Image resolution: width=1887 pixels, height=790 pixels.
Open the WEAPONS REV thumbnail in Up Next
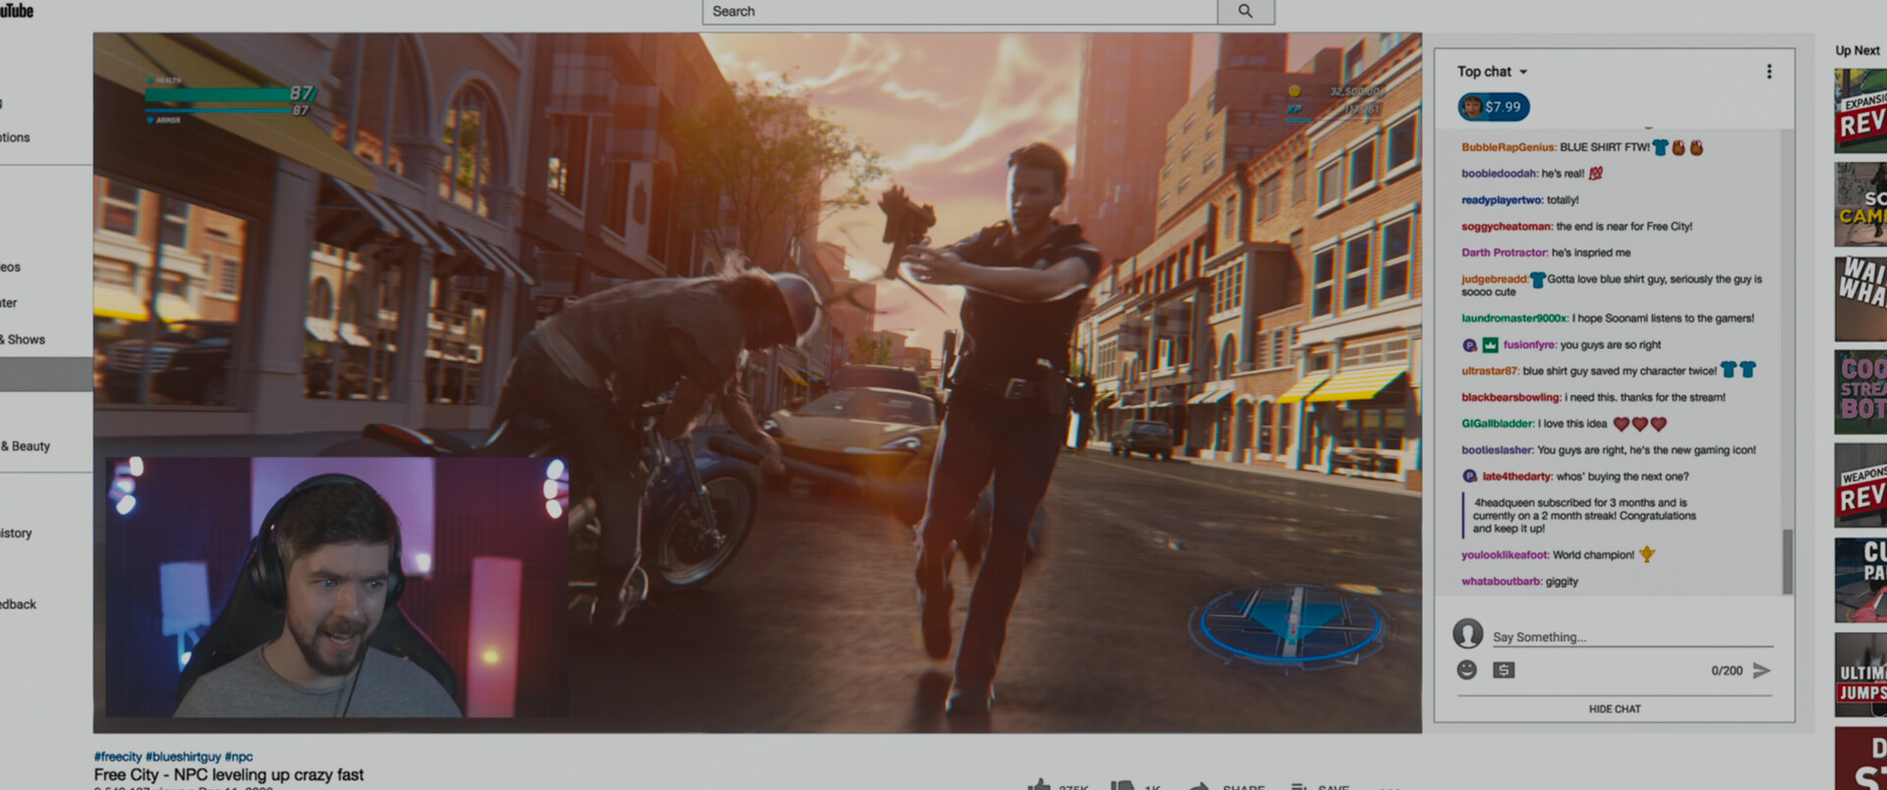(x=1860, y=485)
